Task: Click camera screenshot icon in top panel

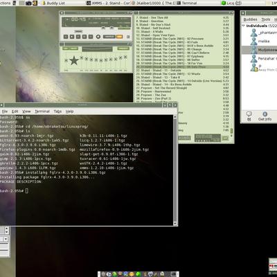Action: click(28, 3)
